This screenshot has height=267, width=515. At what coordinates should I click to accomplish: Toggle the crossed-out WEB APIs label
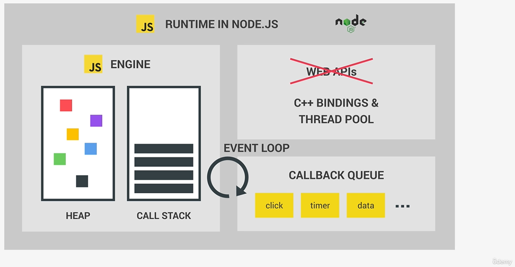[332, 71]
